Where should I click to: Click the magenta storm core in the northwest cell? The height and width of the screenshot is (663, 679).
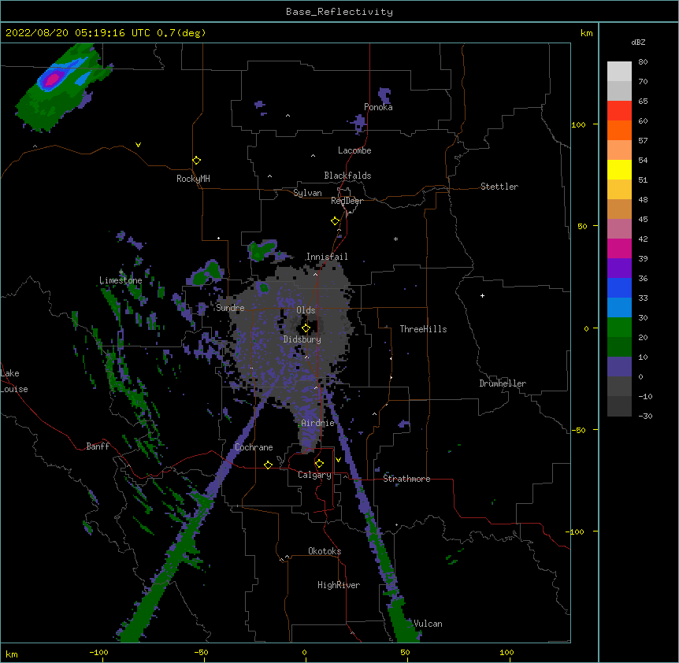coord(53,80)
